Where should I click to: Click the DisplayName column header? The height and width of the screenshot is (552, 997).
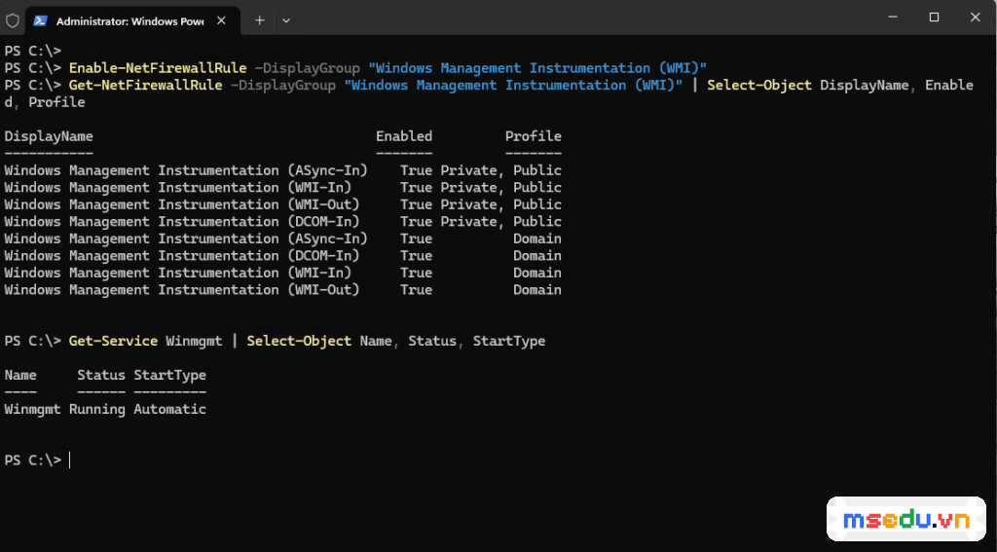[49, 136]
